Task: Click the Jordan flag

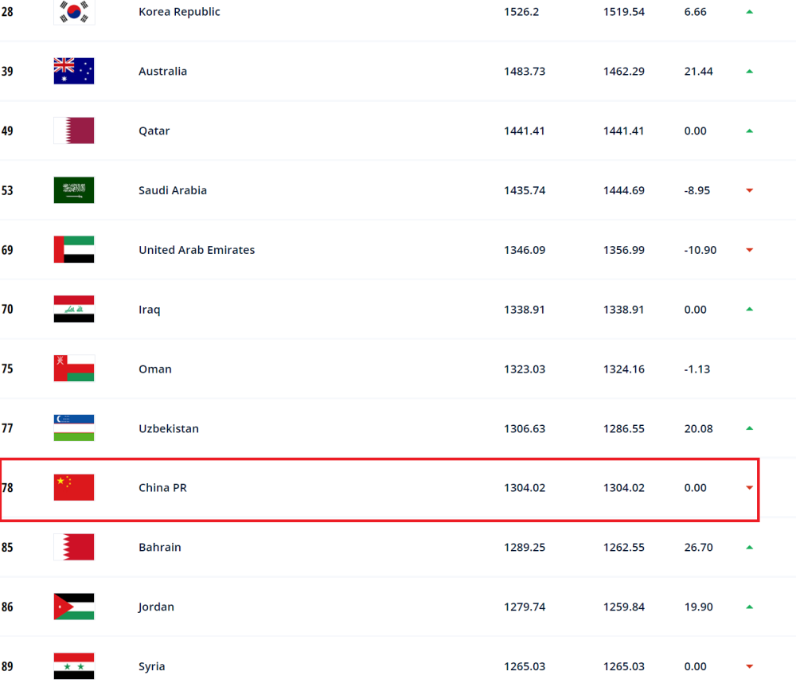Action: tap(74, 607)
